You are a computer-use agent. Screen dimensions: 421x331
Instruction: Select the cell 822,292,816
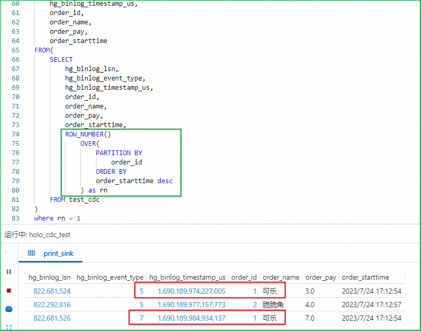click(52, 305)
